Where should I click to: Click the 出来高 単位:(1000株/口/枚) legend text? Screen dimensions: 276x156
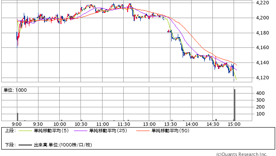coord(63,145)
